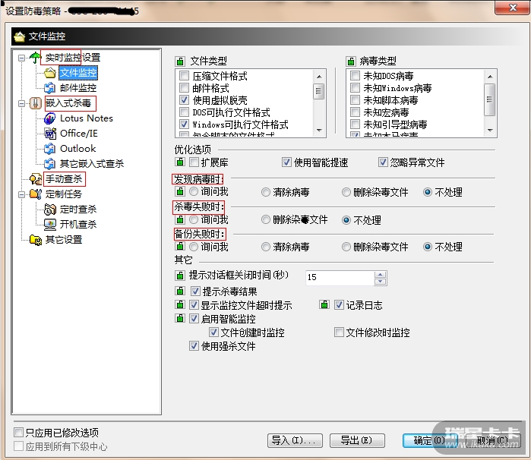
Task: Click the 定时查杀 clock icon
Action: coord(50,210)
